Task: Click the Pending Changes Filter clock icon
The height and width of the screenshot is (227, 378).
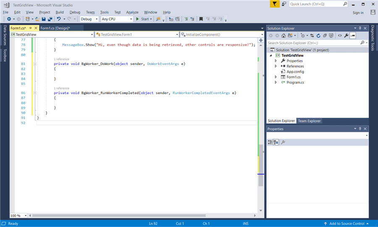Action: tap(303, 36)
